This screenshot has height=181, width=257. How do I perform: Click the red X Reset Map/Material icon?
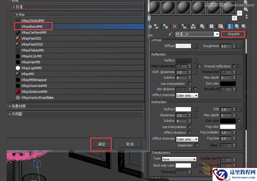click(x=174, y=27)
